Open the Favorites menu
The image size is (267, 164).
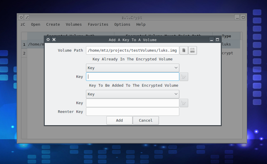click(x=98, y=25)
